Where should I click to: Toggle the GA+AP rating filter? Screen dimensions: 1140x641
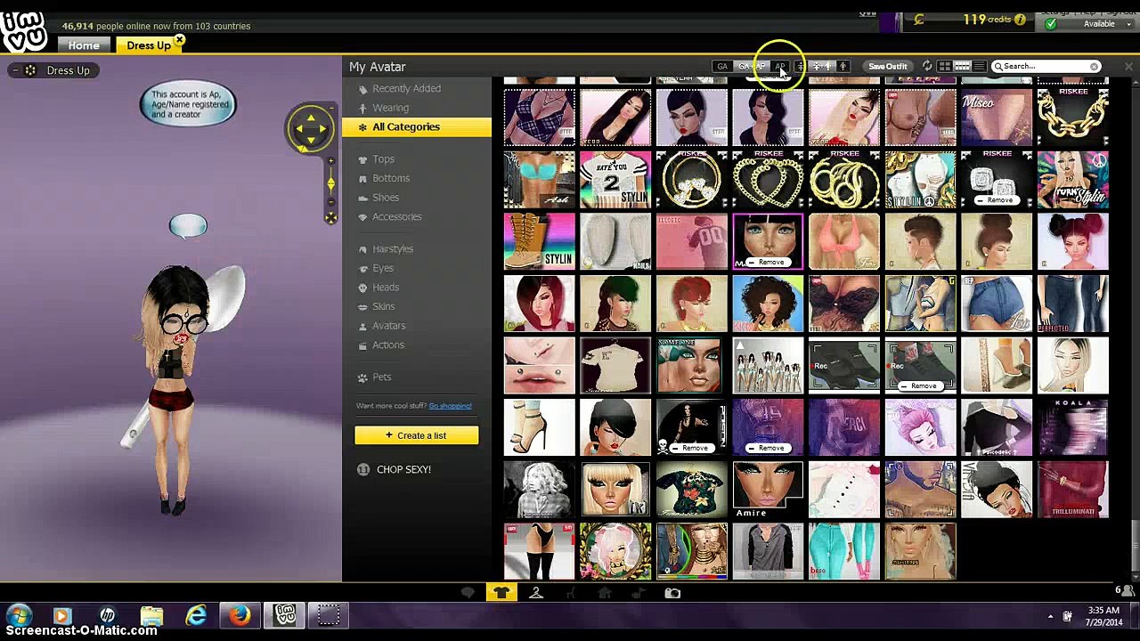click(751, 66)
